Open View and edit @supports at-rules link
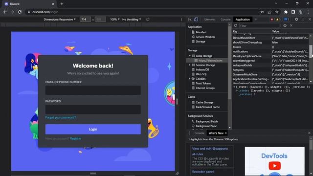The height and width of the screenshot is (176, 313). (x=210, y=151)
